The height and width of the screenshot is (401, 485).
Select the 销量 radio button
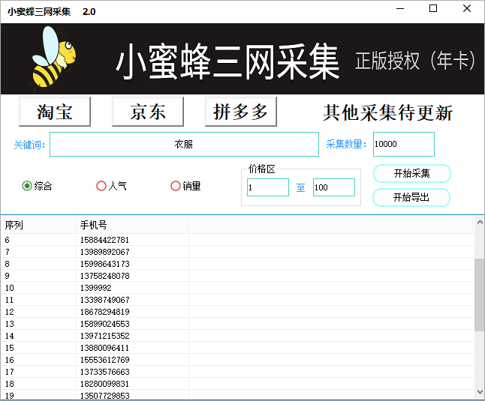coord(176,186)
